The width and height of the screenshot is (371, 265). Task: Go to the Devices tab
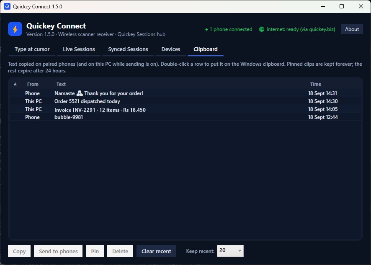pos(170,49)
